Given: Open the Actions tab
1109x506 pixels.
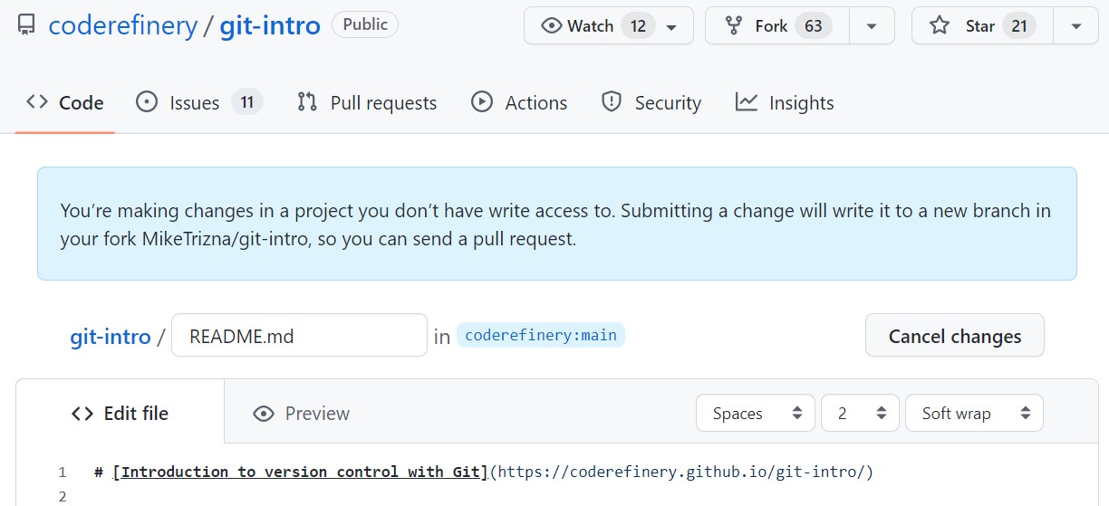Looking at the screenshot, I should [519, 102].
